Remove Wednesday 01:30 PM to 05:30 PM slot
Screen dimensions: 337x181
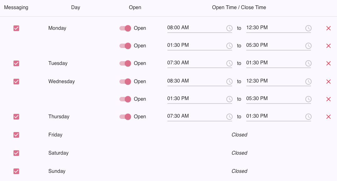click(329, 99)
